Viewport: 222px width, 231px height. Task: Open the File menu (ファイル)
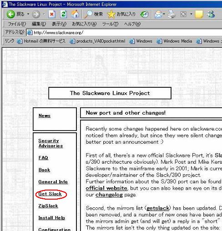click(x=17, y=24)
